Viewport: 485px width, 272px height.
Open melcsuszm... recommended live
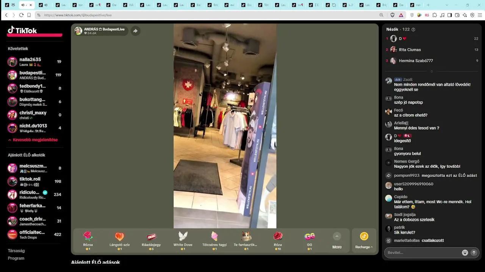click(34, 168)
